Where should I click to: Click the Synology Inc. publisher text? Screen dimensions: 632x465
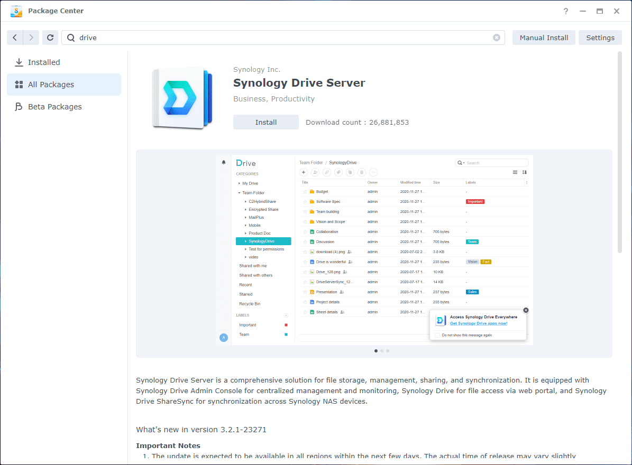click(257, 70)
